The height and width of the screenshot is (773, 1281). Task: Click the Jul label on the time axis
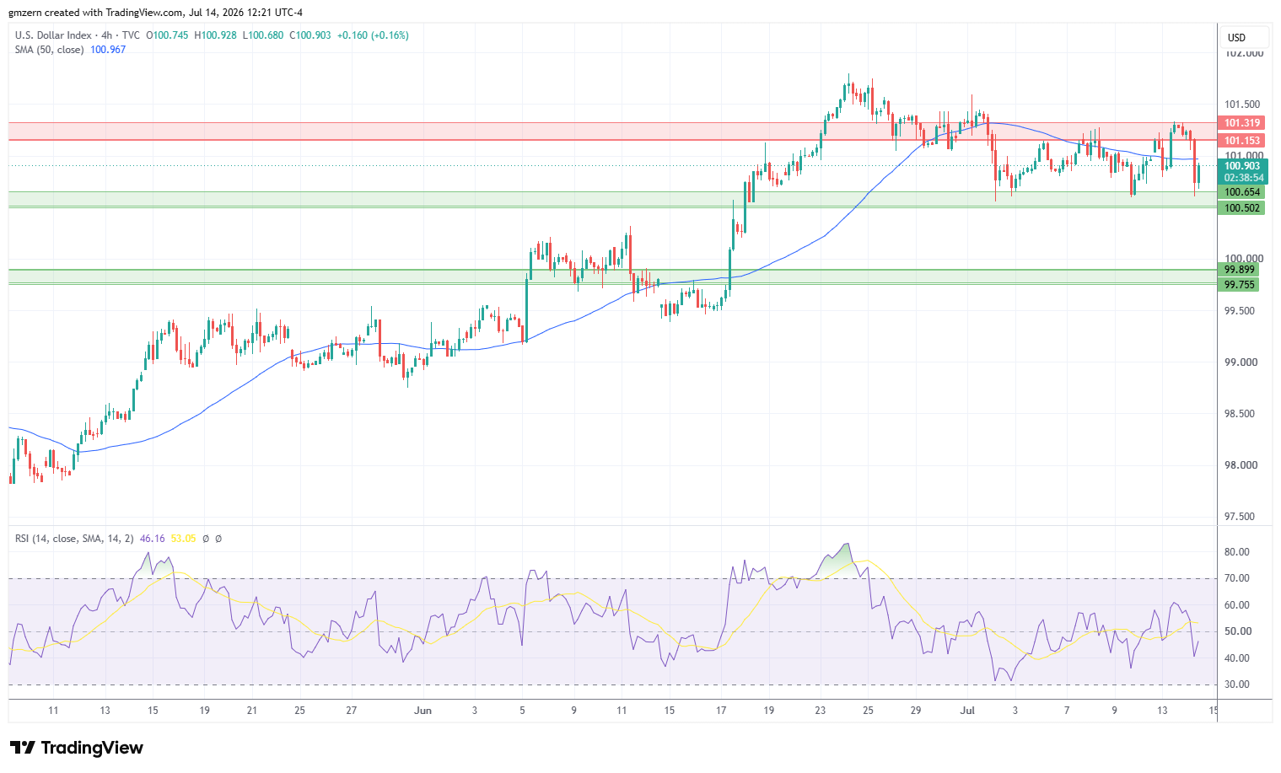coord(967,711)
